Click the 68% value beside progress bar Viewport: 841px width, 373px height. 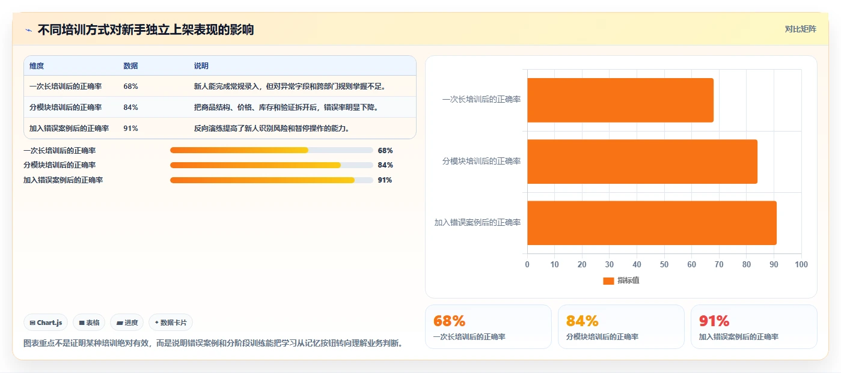point(385,151)
